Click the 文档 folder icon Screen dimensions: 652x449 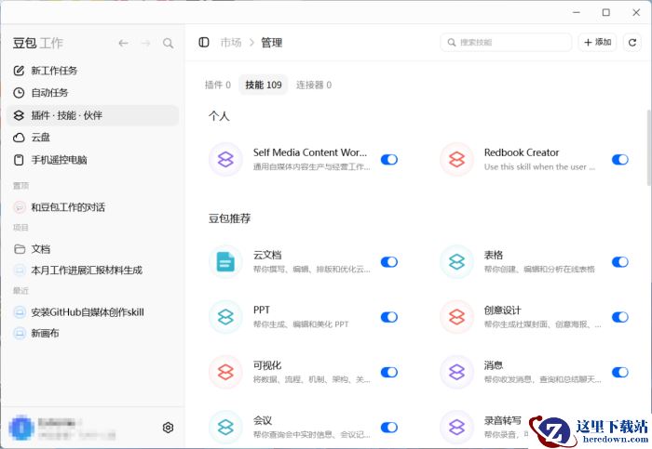click(20, 249)
